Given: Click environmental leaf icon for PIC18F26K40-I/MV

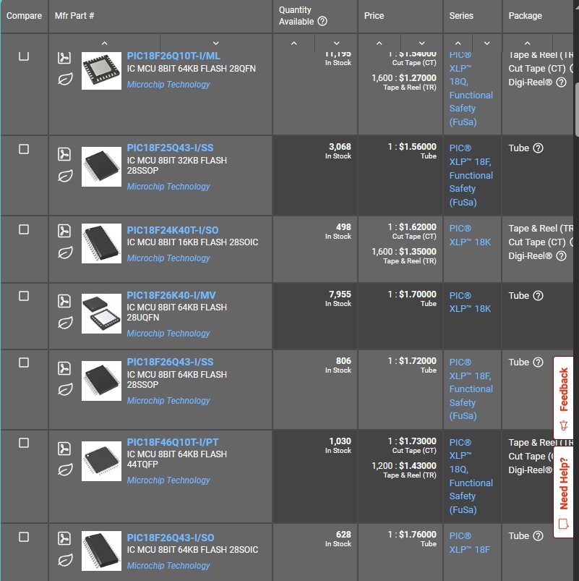Looking at the screenshot, I should tap(65, 323).
